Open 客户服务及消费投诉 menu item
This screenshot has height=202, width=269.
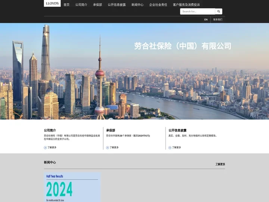tap(186, 5)
